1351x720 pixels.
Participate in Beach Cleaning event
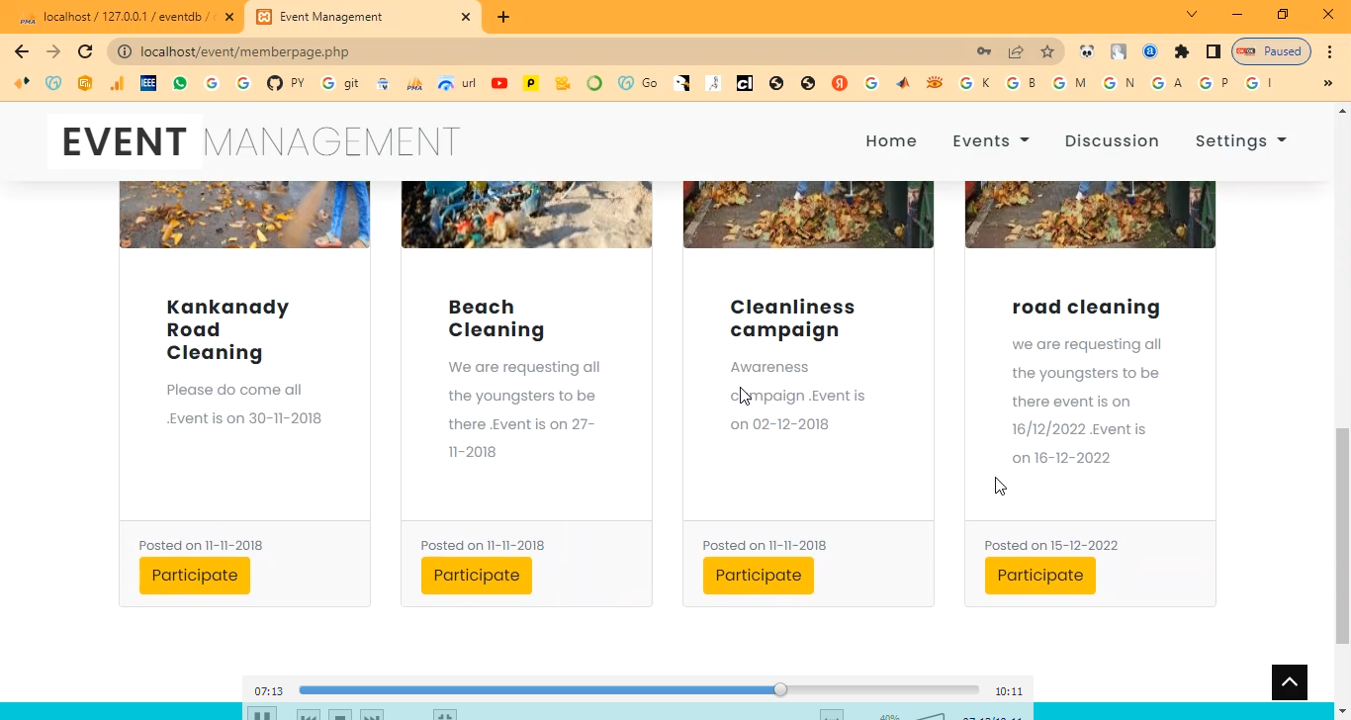(x=477, y=576)
